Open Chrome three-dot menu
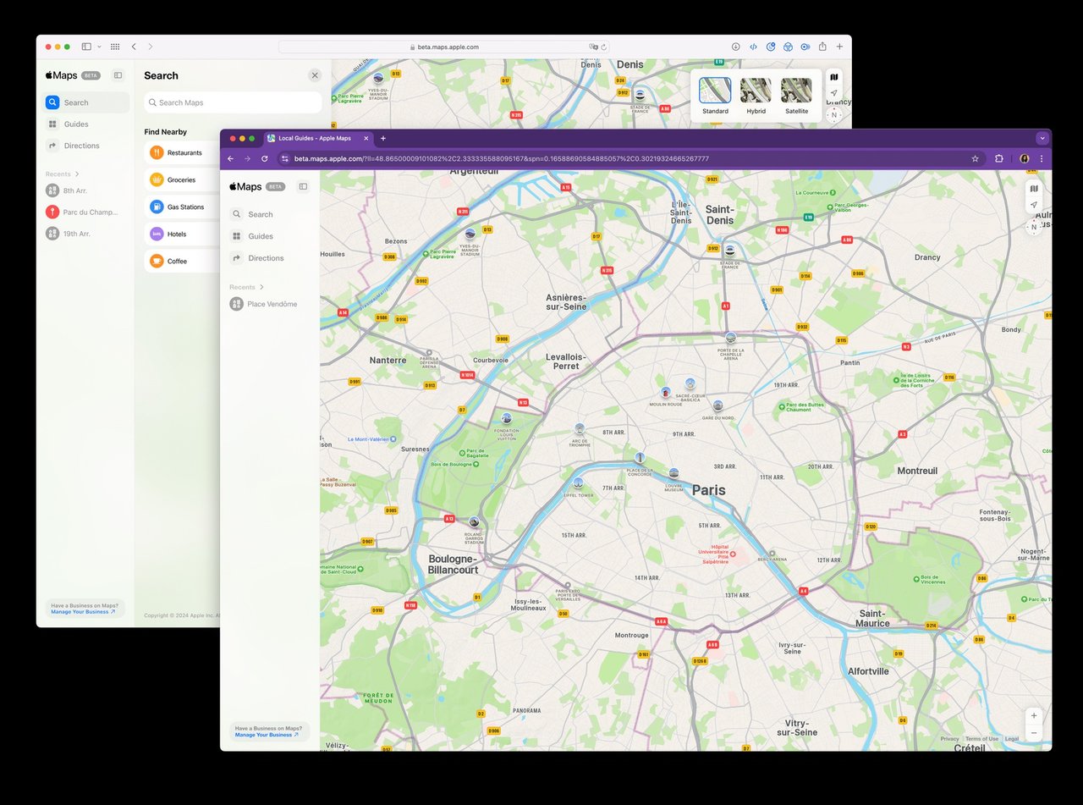The image size is (1083, 805). pos(1042,158)
